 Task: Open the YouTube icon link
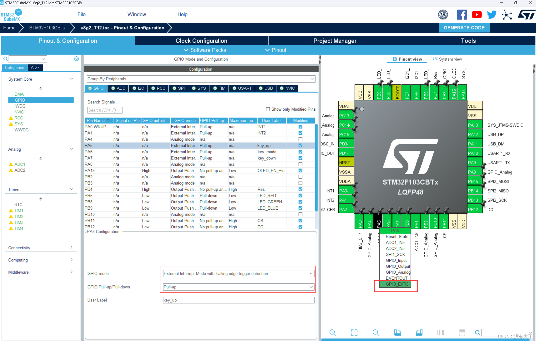click(x=477, y=15)
